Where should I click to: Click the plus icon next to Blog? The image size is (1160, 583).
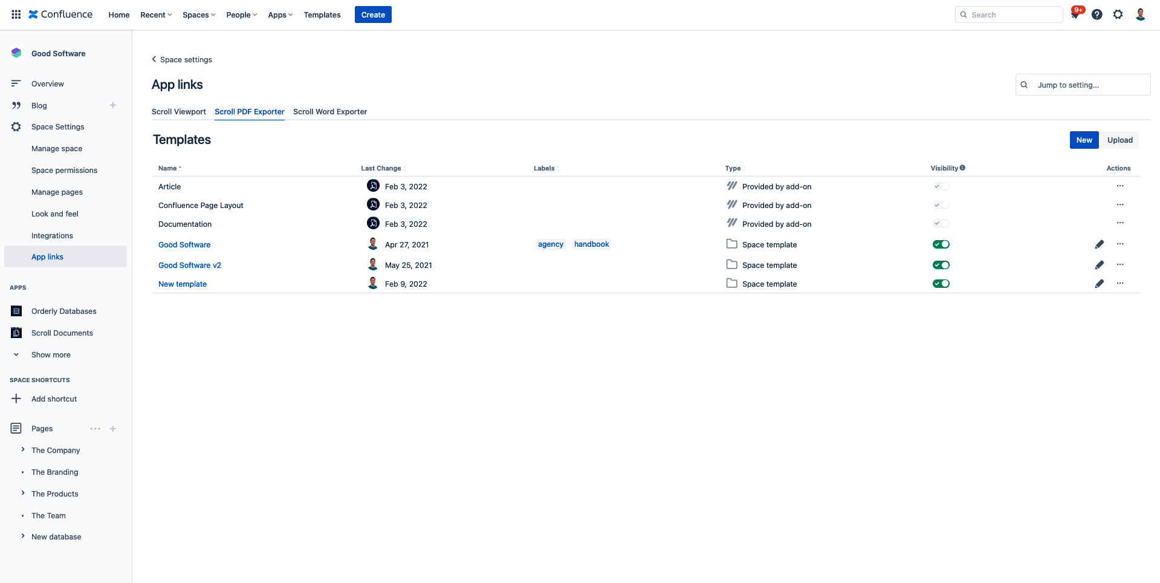coord(112,105)
